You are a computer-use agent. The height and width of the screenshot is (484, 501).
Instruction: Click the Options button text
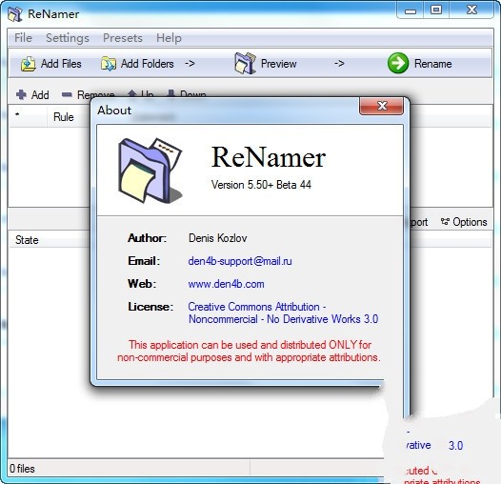[470, 222]
